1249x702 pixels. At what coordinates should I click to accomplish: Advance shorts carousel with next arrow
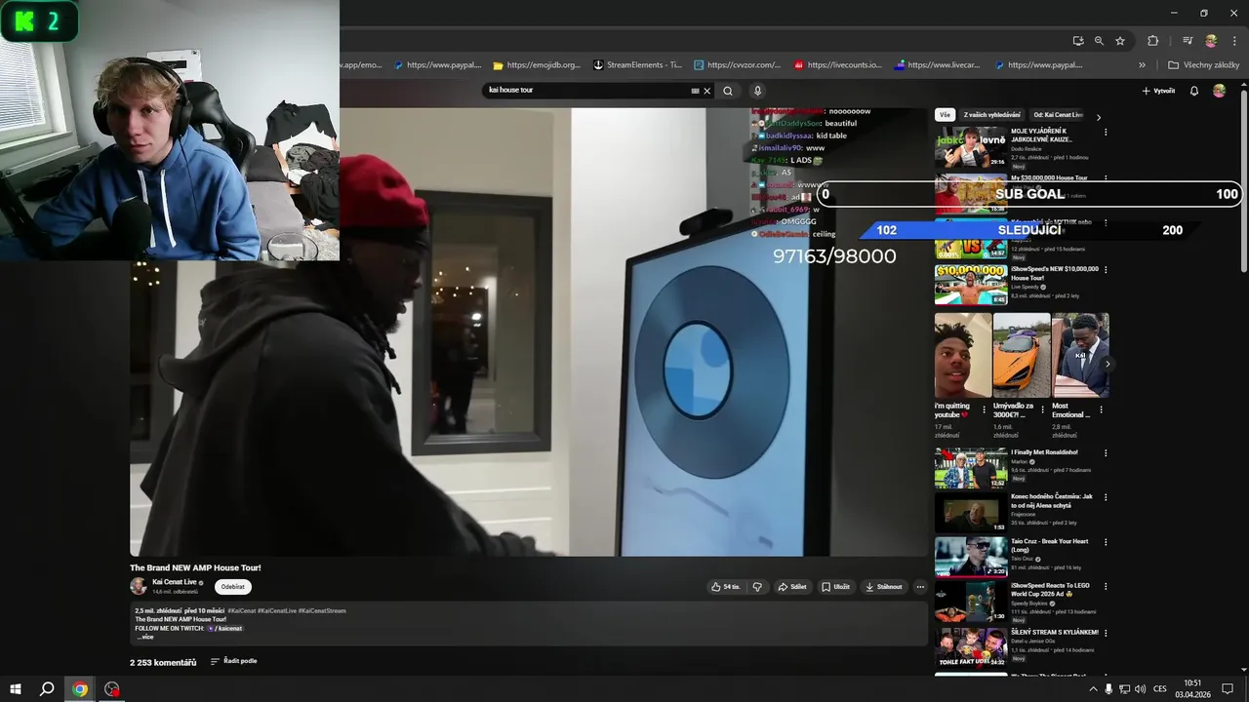pyautogui.click(x=1107, y=364)
